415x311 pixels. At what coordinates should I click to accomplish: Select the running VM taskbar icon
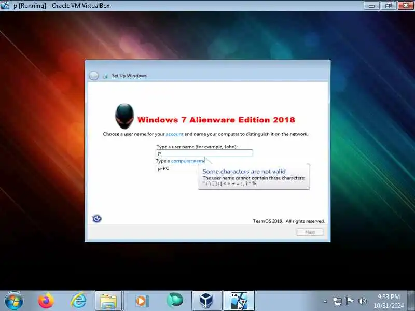tap(239, 301)
